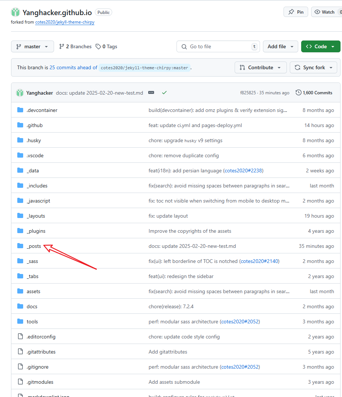Click the Go to file search field
This screenshot has height=397, width=342.
click(x=218, y=46)
